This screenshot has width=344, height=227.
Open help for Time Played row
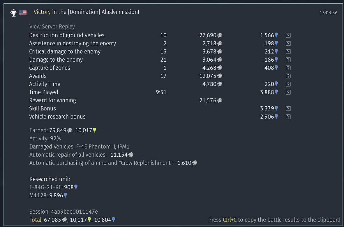pos(288,92)
